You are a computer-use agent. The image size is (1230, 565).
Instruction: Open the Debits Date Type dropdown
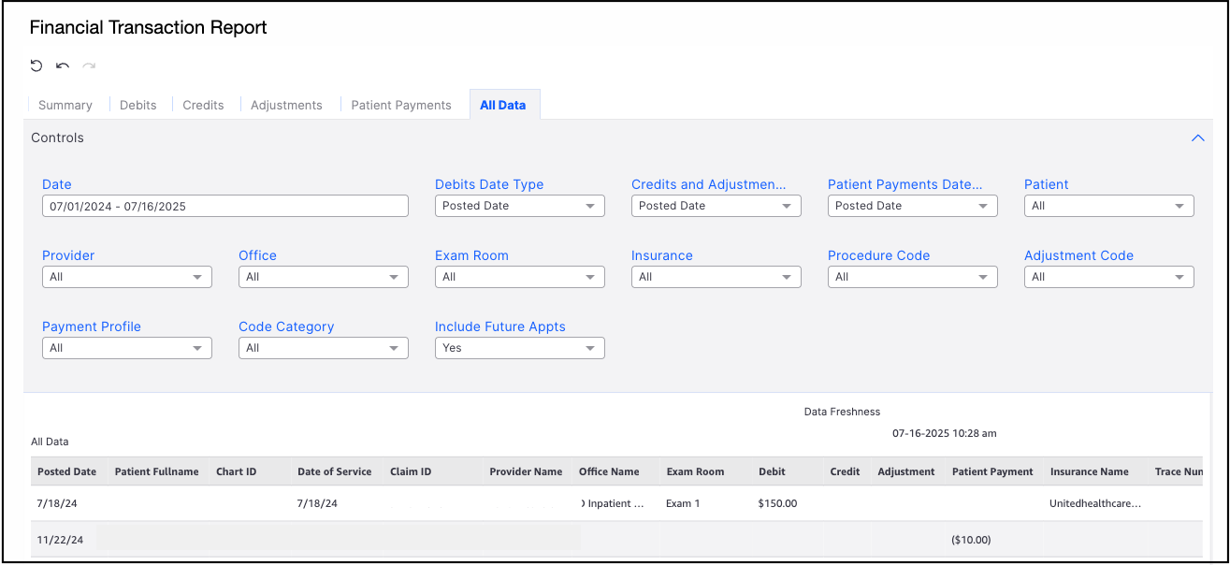pyautogui.click(x=520, y=206)
